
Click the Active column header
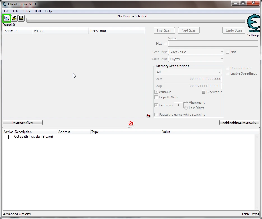pos(8,132)
